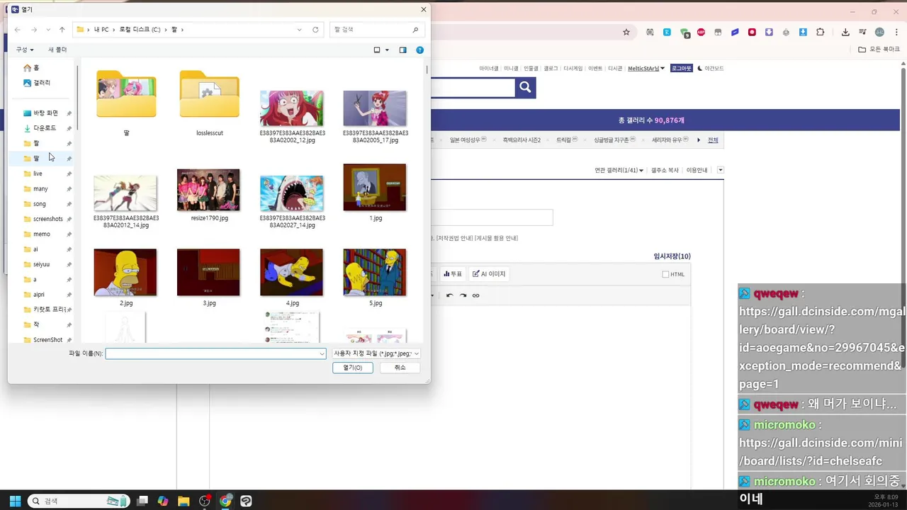Open Chrome extensions puzzle icon
Viewport: 907px width, 510px height.
tap(821, 32)
